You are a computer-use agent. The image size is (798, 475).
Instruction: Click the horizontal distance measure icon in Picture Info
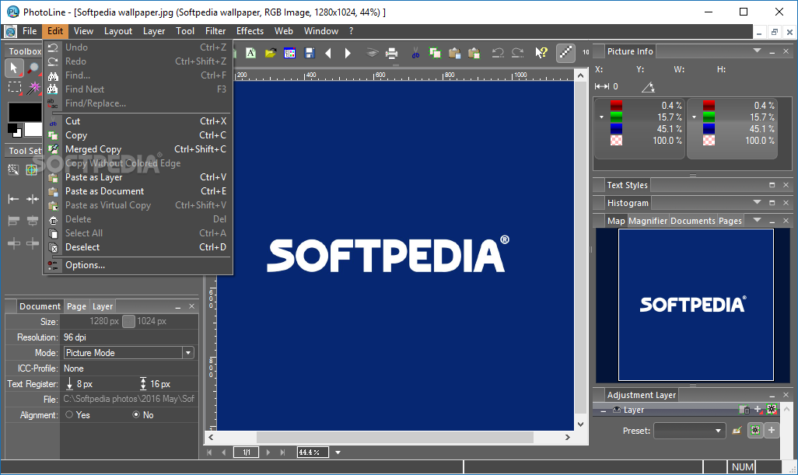pos(602,86)
